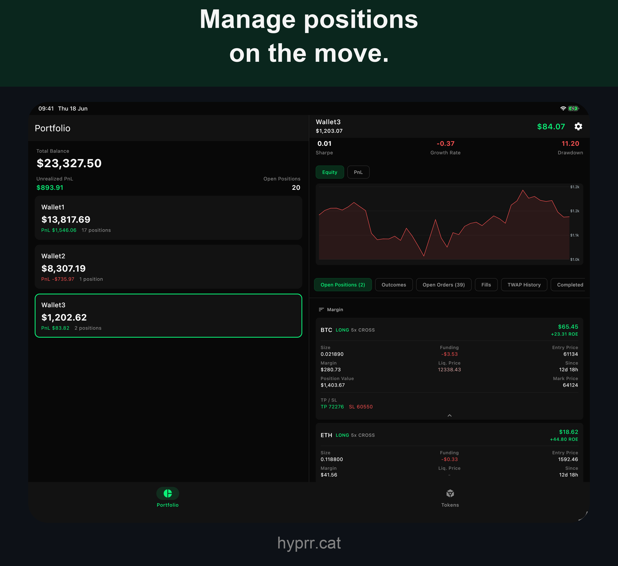This screenshot has width=618, height=566.
Task: Click the Portfolio page title
Action: (53, 128)
